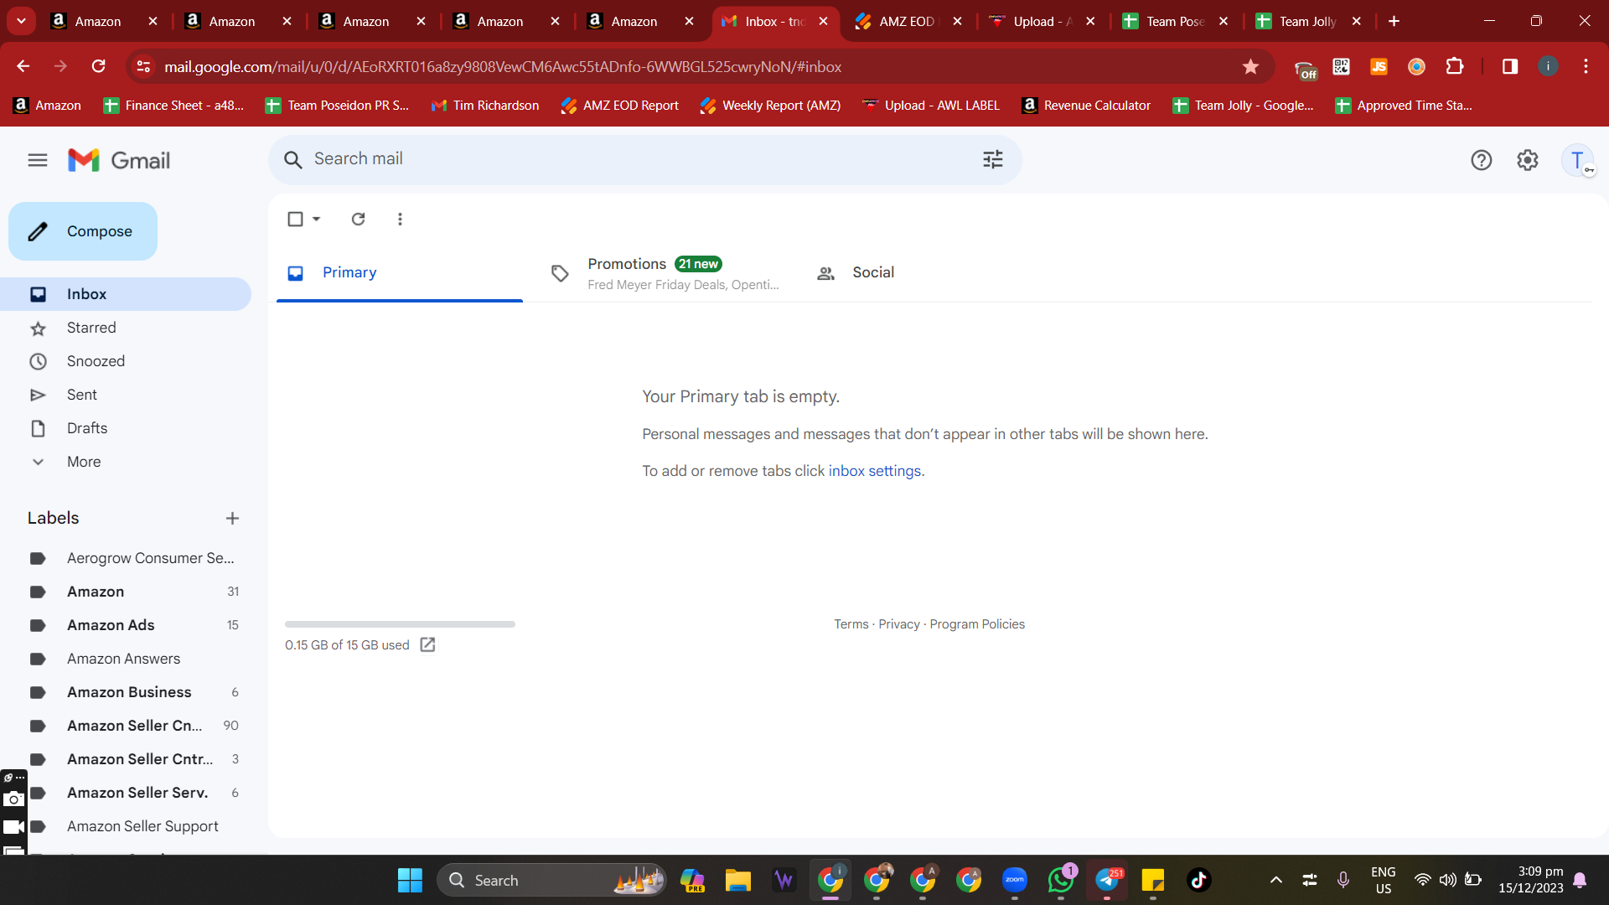Switch to the Promotions tab

665,272
